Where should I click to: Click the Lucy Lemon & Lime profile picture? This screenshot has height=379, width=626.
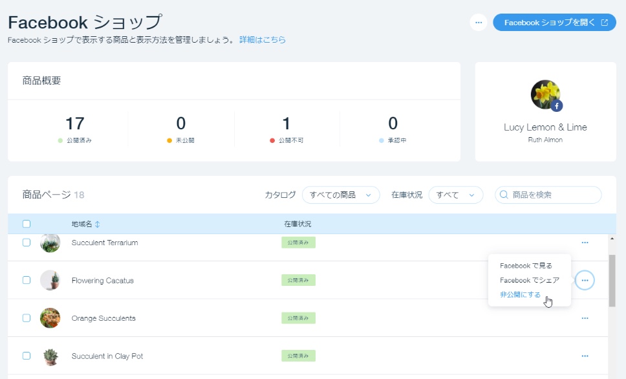(545, 94)
